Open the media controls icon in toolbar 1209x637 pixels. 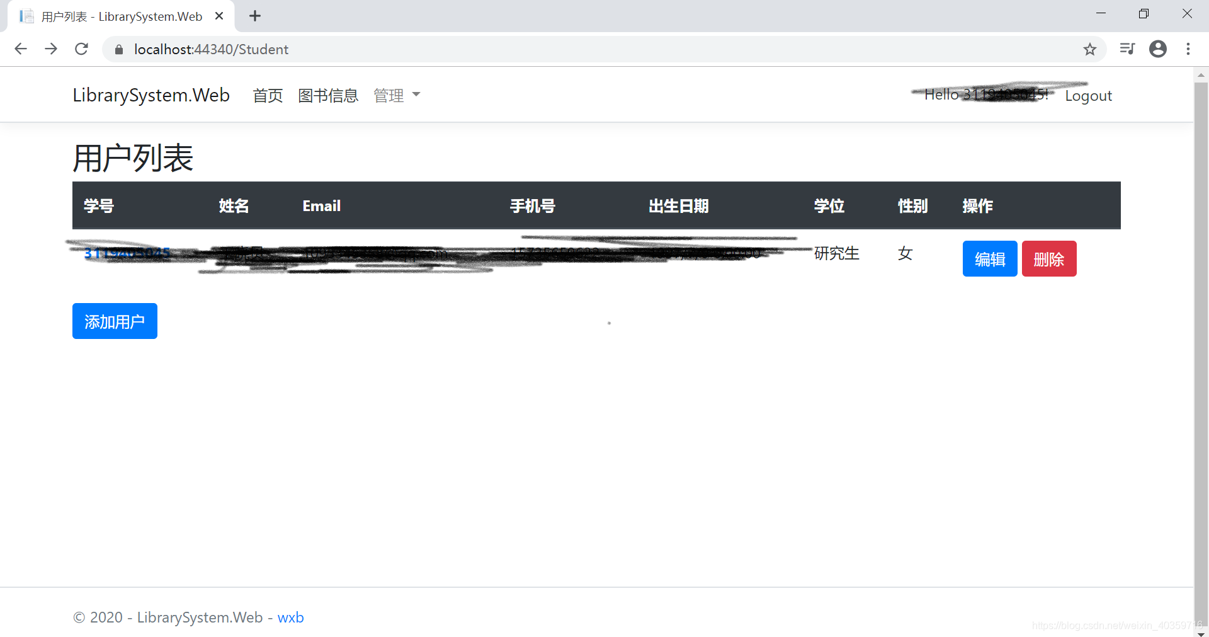coord(1127,49)
